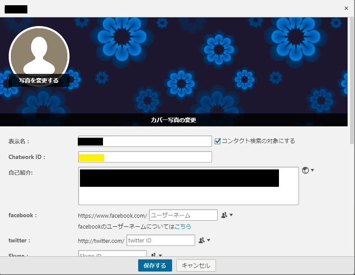
Task: Open the globe visibility dropdown for 自己紹介
Action: (308, 170)
